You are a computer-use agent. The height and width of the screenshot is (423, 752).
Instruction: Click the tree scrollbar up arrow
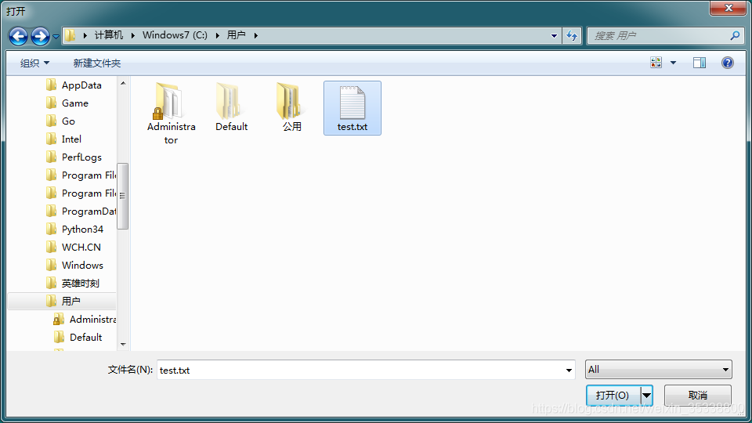tap(123, 84)
